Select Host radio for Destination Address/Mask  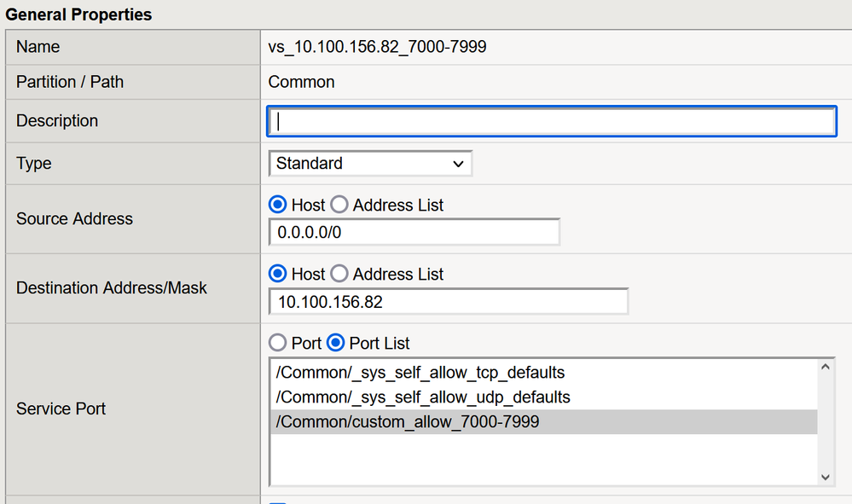[277, 275]
